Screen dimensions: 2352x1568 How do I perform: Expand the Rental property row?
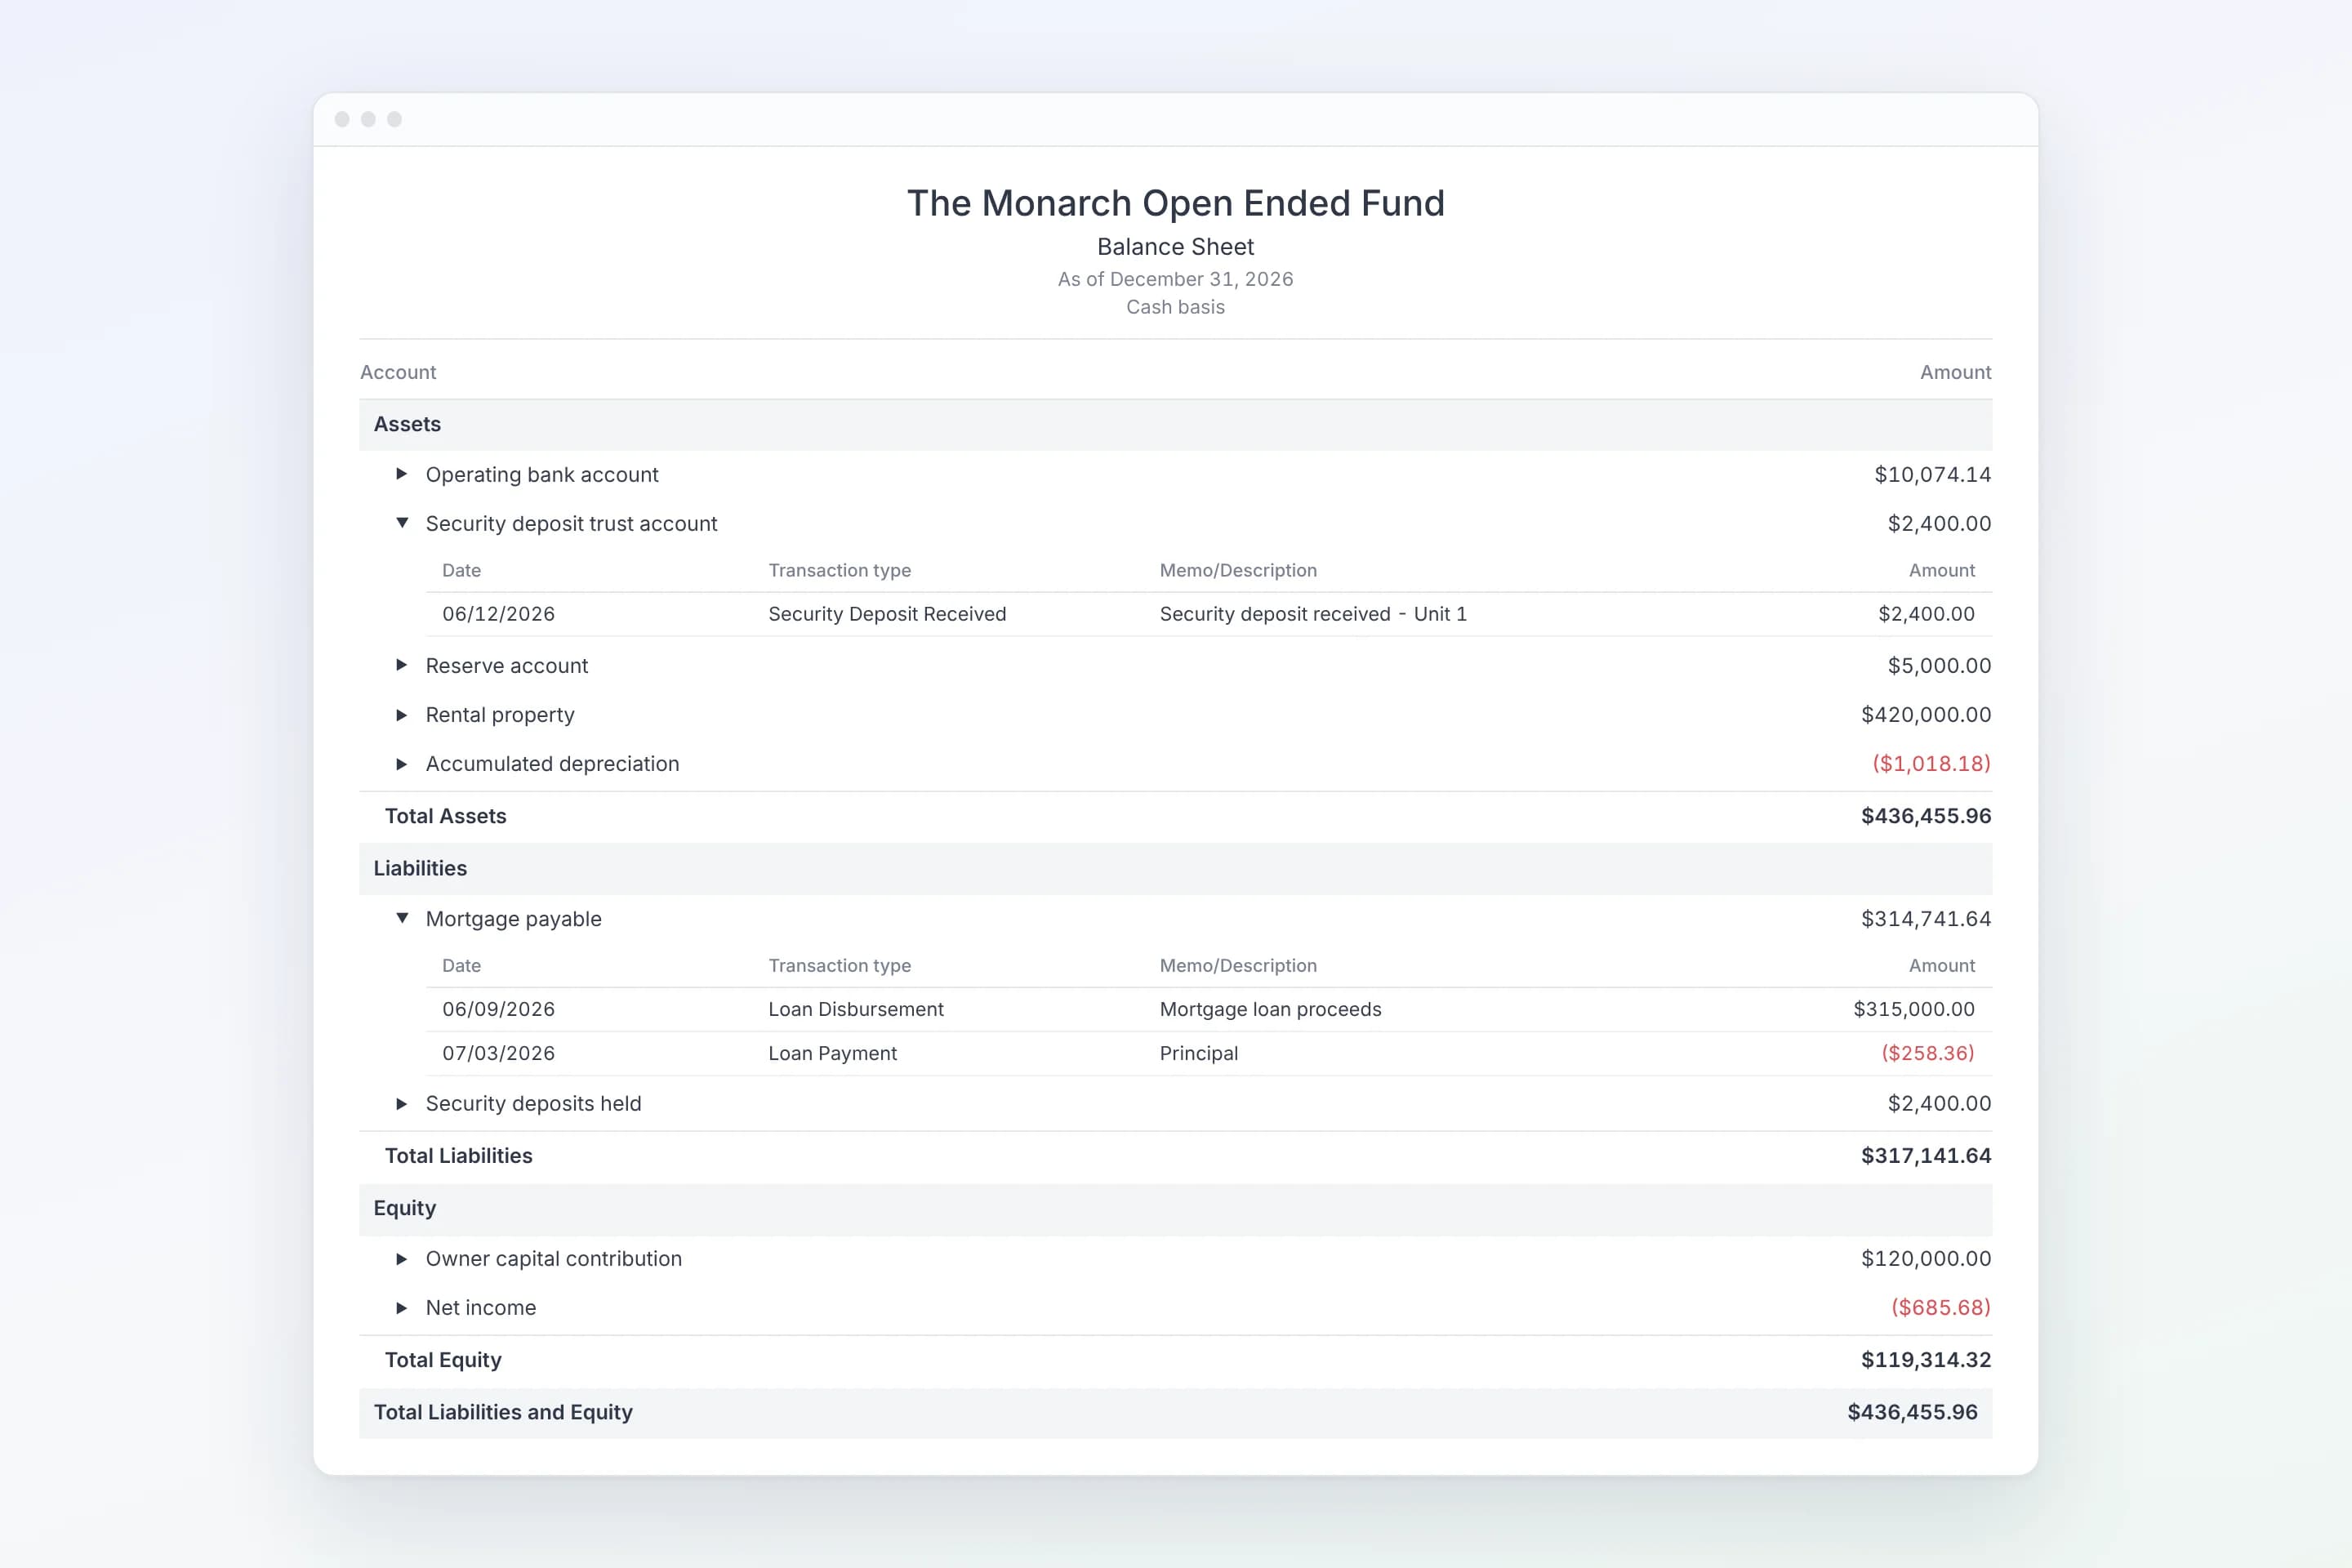(x=401, y=714)
